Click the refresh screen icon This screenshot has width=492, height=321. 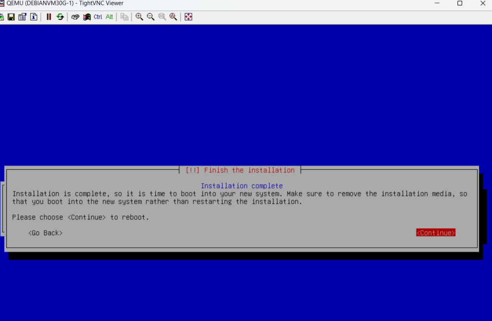[x=60, y=17]
